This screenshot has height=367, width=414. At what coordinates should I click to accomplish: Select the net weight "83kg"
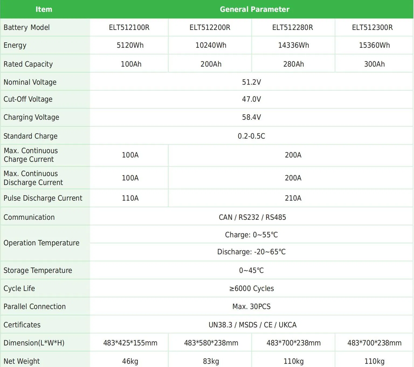211,361
